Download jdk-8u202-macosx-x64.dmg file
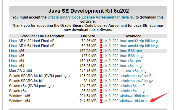The width and height of the screenshot is (185, 110). [124, 71]
